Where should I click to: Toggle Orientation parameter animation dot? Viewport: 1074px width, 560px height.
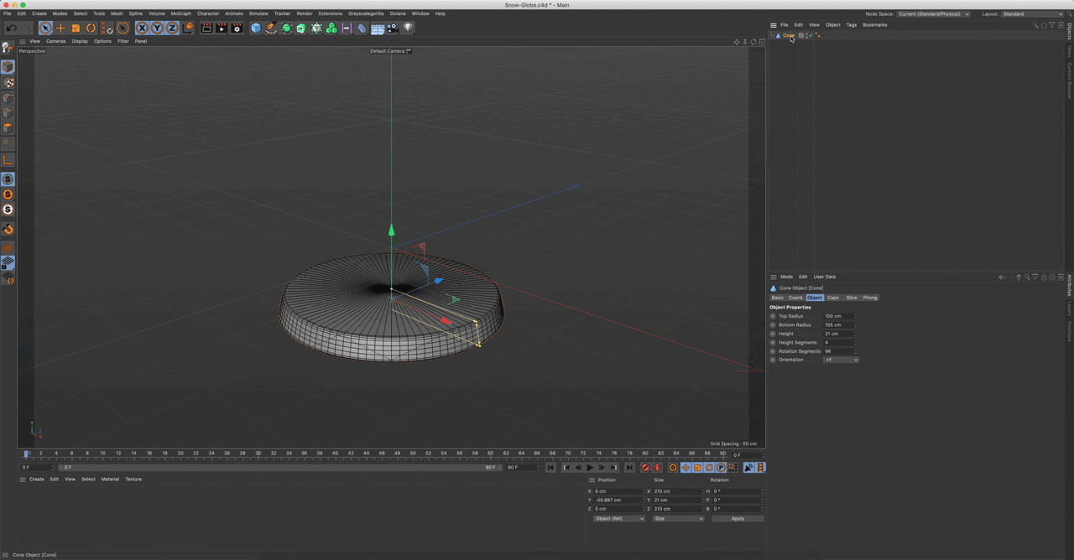pyautogui.click(x=773, y=360)
